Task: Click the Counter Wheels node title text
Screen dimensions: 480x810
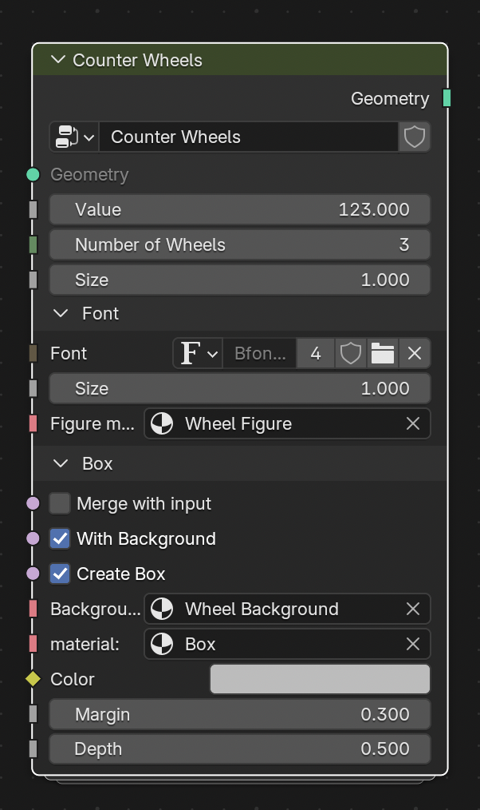Action: (137, 61)
